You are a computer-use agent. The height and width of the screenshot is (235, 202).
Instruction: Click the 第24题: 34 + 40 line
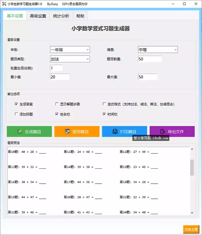click(139, 212)
